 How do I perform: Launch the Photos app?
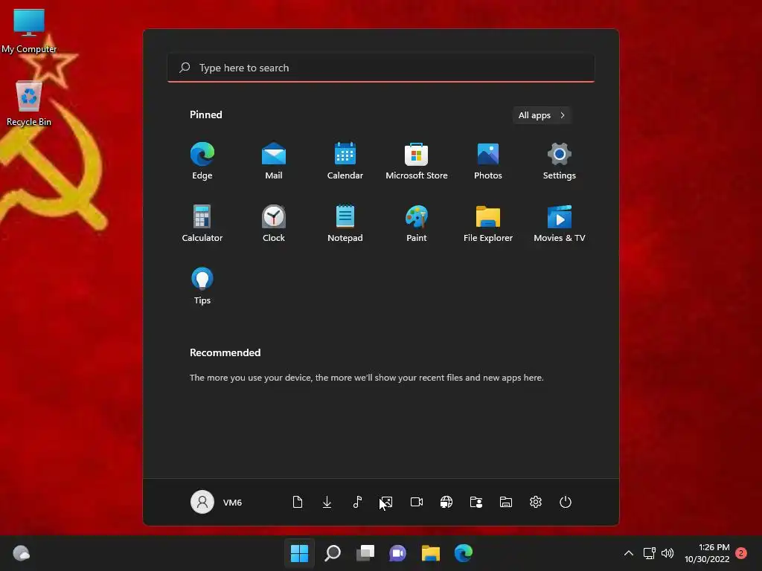[488, 161]
